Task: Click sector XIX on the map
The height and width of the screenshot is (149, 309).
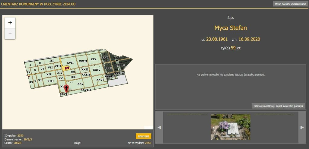Action: click(94, 59)
